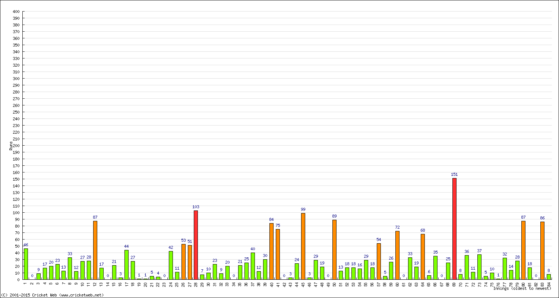
Task: Select the orange 87-run bar for innings 80
Action: click(523, 250)
